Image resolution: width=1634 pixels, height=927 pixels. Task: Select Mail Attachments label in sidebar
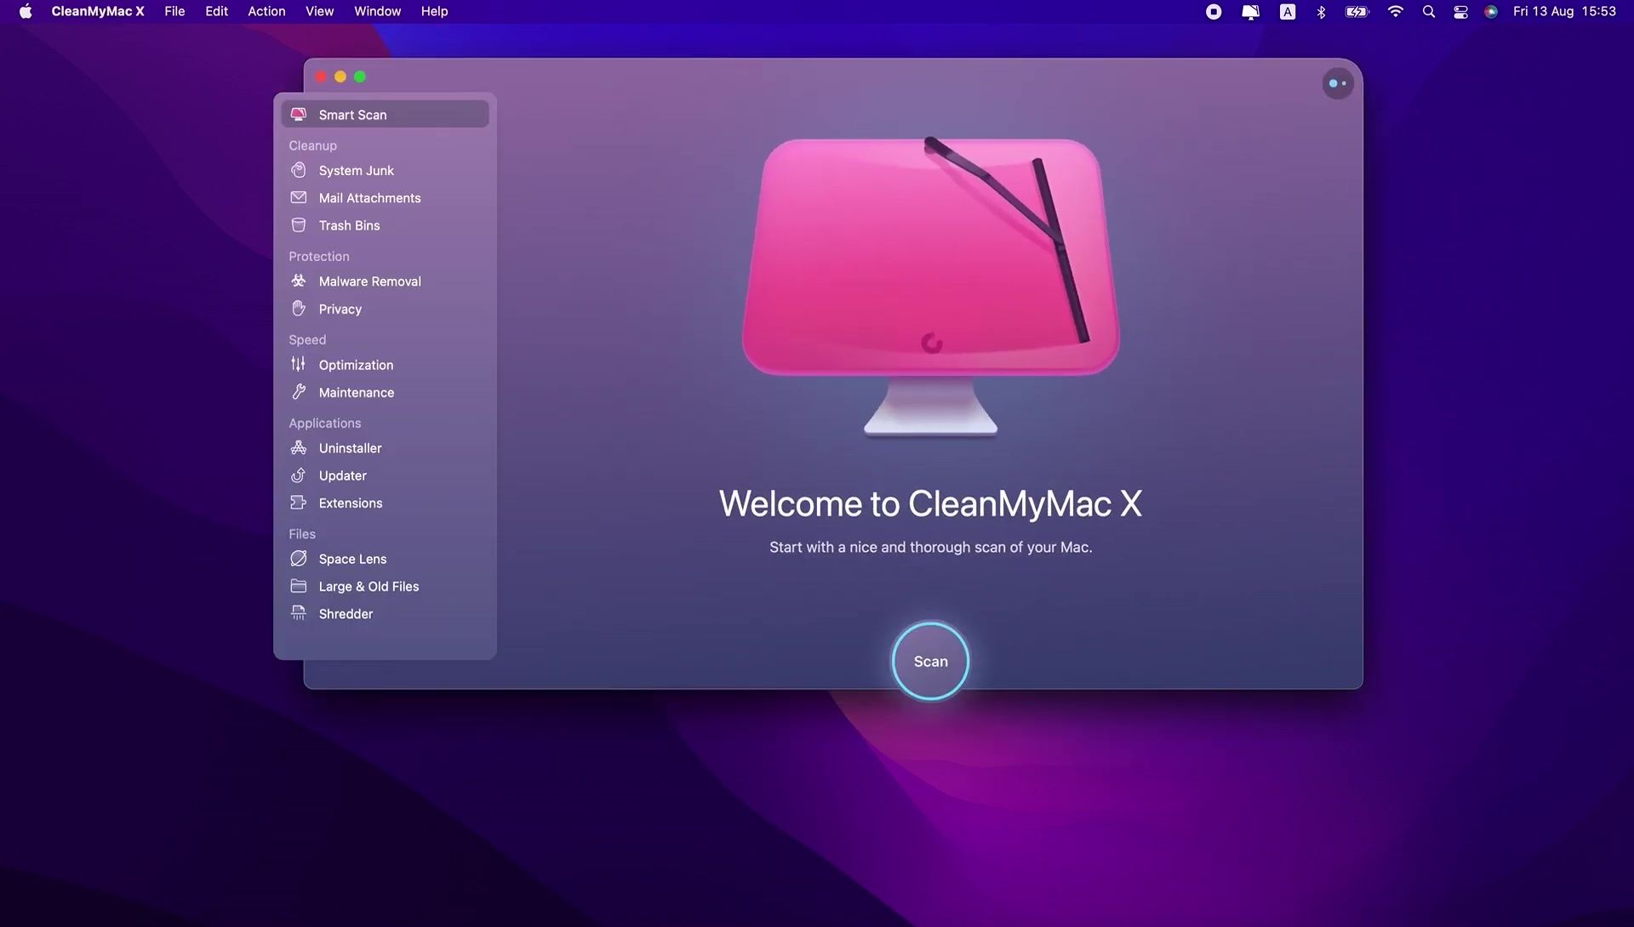click(x=369, y=197)
